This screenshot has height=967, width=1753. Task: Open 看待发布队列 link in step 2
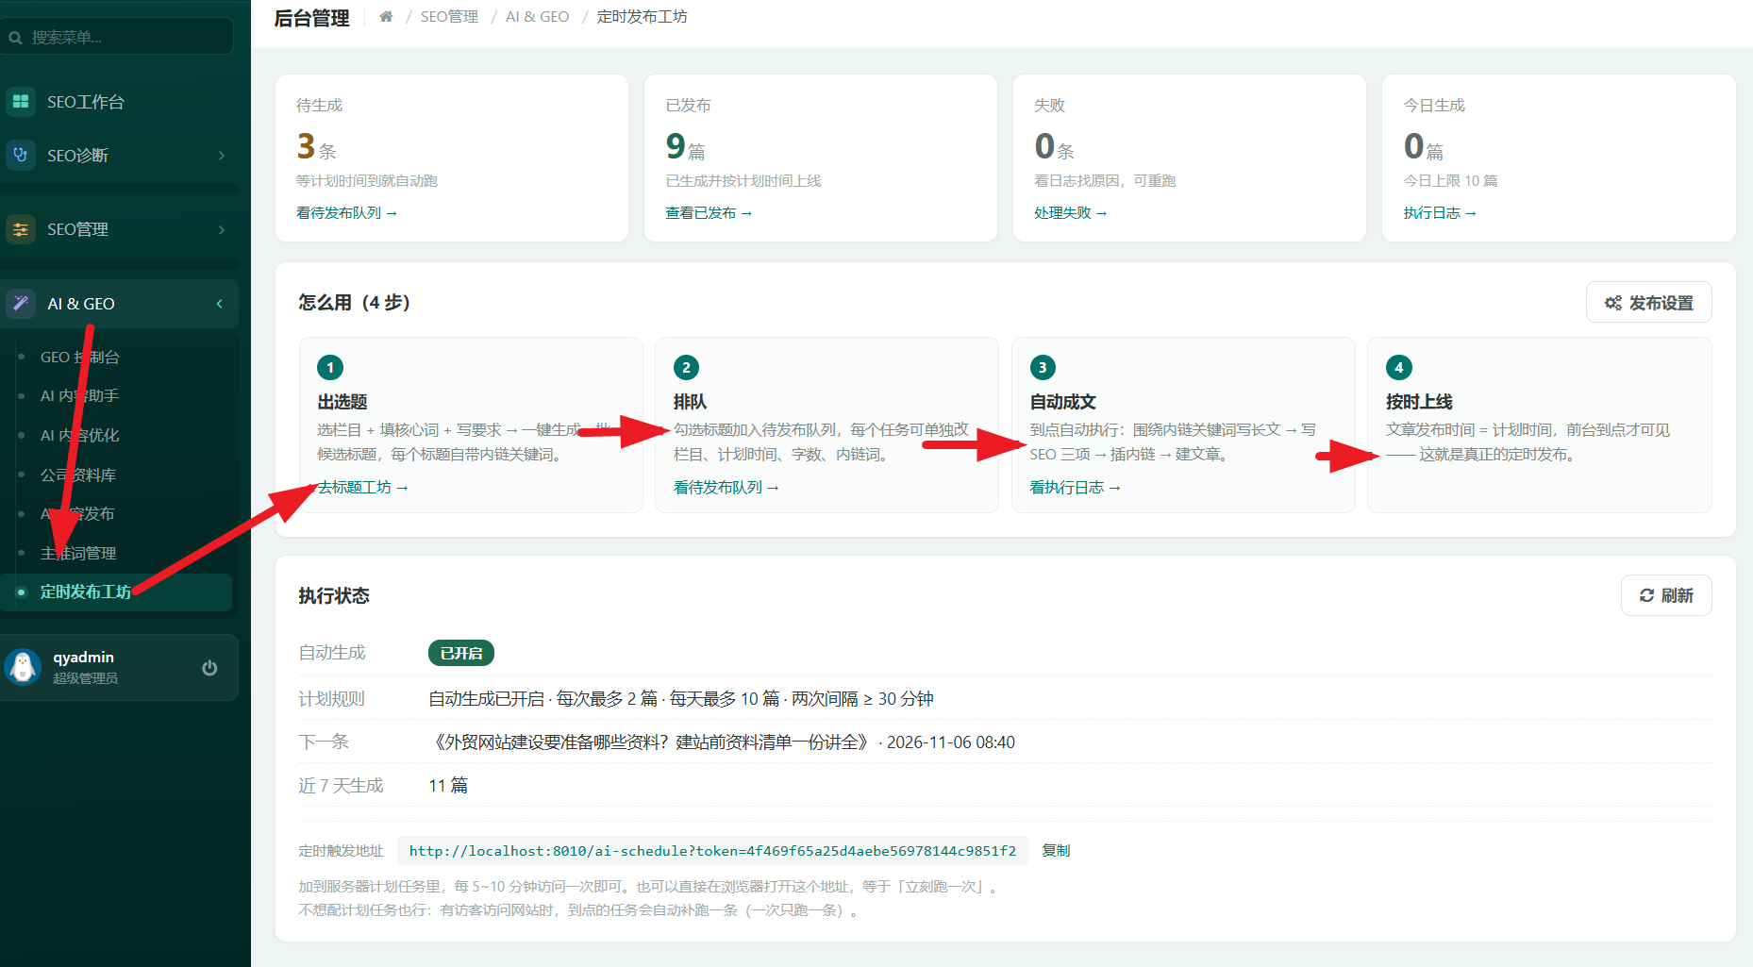pos(726,487)
